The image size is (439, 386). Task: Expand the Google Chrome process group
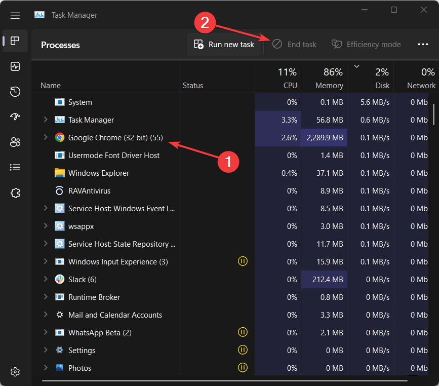[46, 137]
